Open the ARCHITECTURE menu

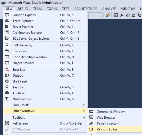click(x=86, y=9)
